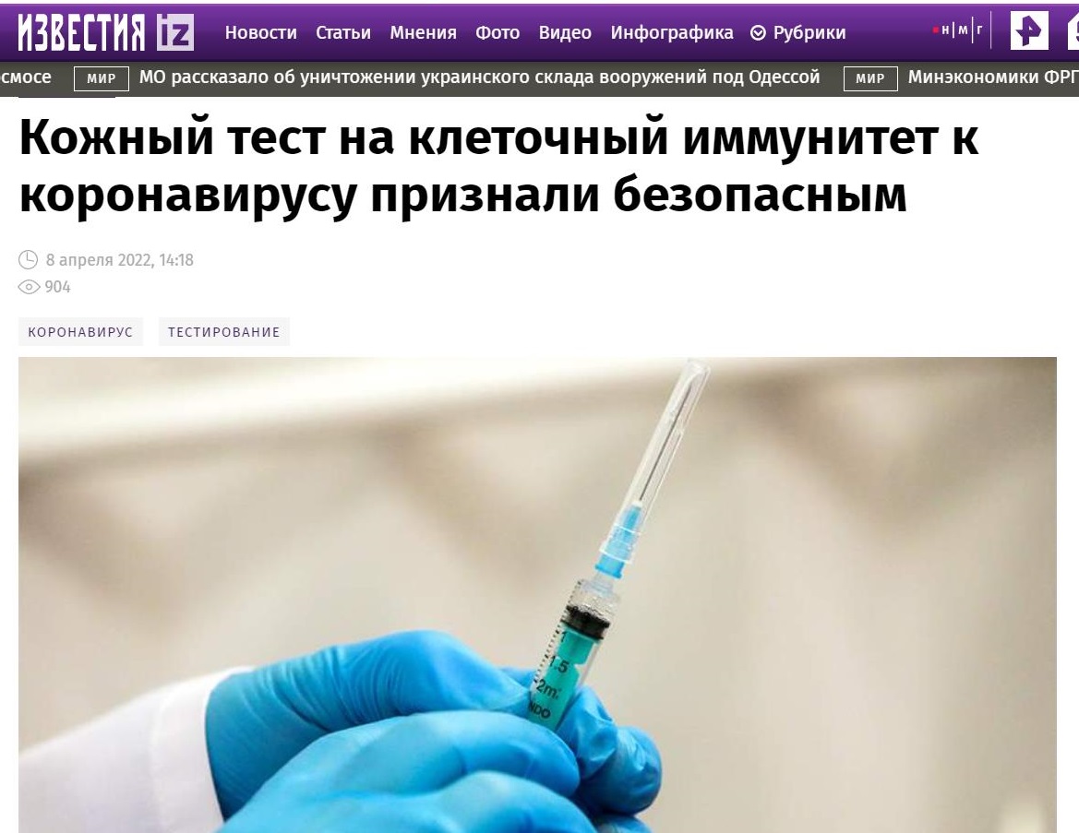Open ticker headline starting Минэкономики ФРГ

(x=993, y=77)
